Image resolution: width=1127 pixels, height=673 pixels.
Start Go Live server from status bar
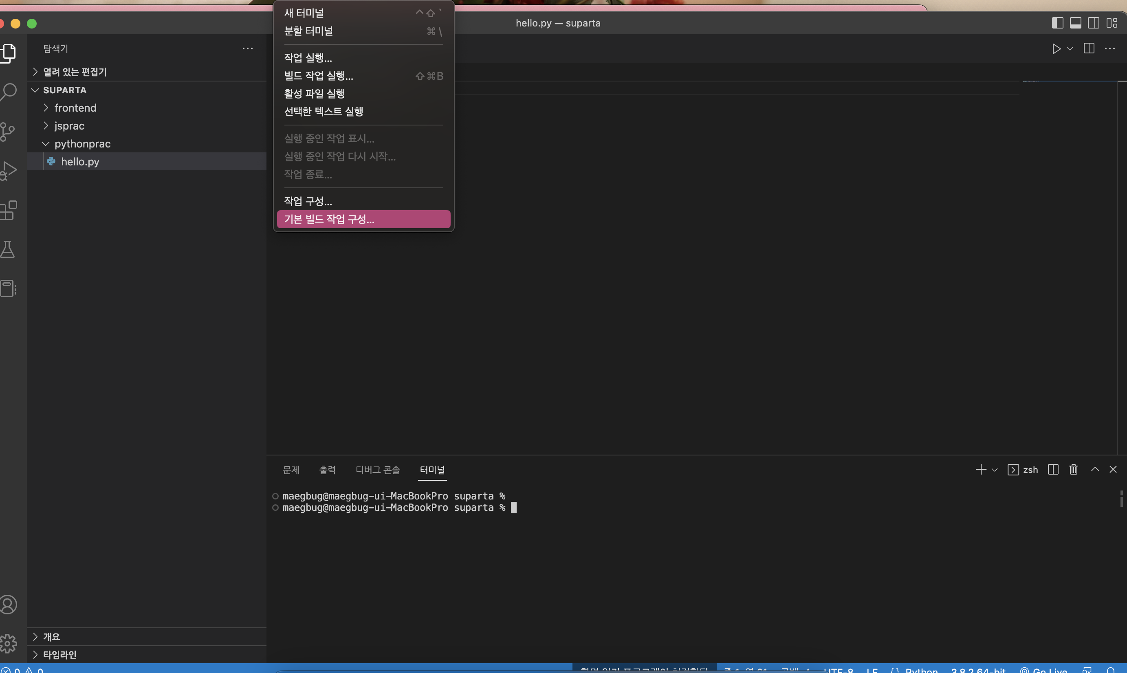(x=1043, y=670)
